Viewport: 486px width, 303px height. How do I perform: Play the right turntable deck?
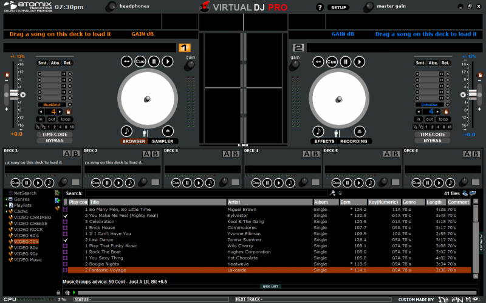pyautogui.click(x=360, y=62)
